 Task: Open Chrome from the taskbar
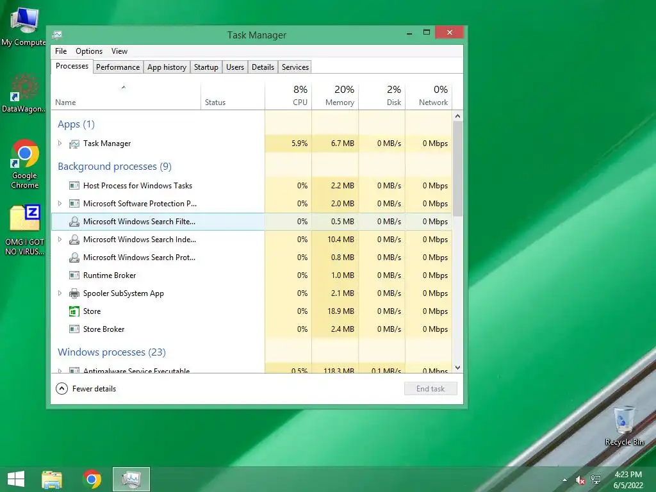tap(92, 479)
